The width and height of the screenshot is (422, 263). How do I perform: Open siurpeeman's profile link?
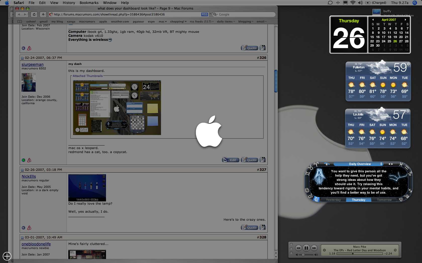click(x=32, y=65)
